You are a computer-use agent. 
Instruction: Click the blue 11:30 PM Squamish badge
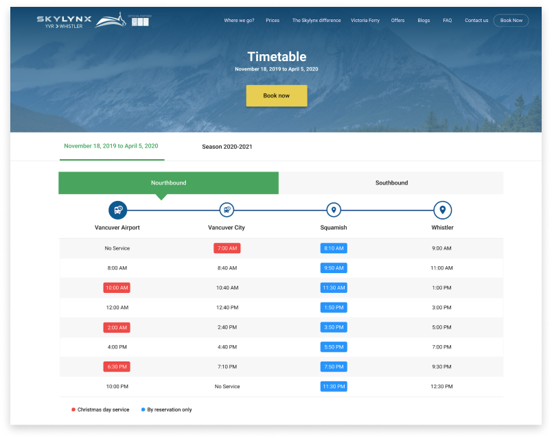click(334, 386)
